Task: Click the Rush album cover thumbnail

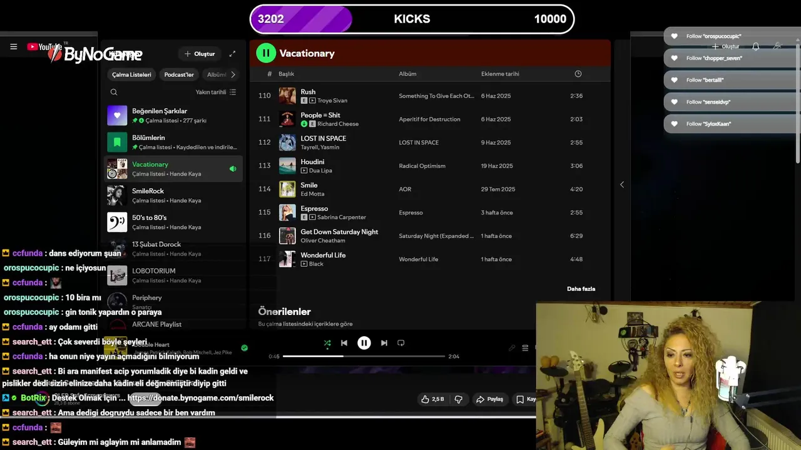Action: 287,96
